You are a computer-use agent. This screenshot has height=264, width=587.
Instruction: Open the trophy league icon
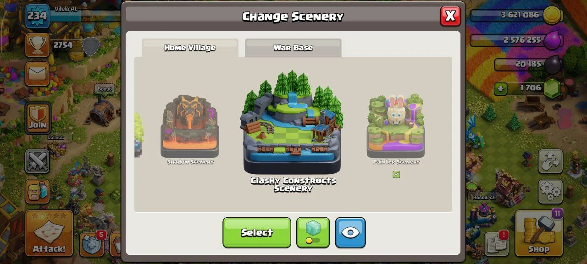(x=37, y=45)
